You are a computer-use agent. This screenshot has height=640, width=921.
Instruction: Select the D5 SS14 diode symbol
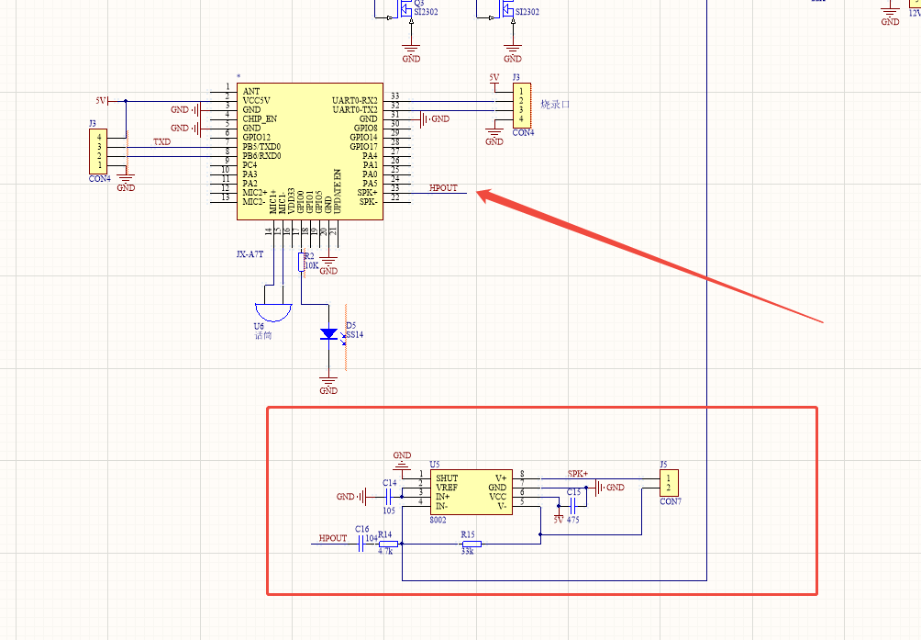coord(328,335)
